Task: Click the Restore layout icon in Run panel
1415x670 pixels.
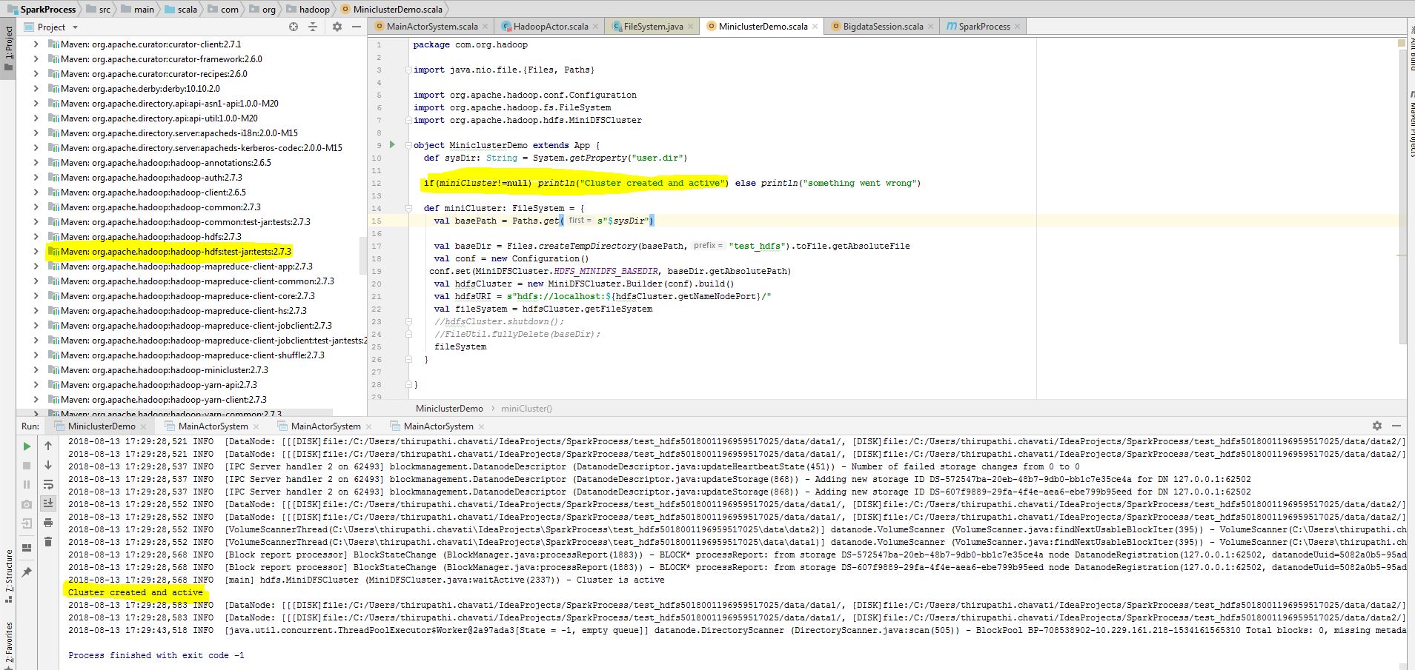Action: tap(27, 549)
